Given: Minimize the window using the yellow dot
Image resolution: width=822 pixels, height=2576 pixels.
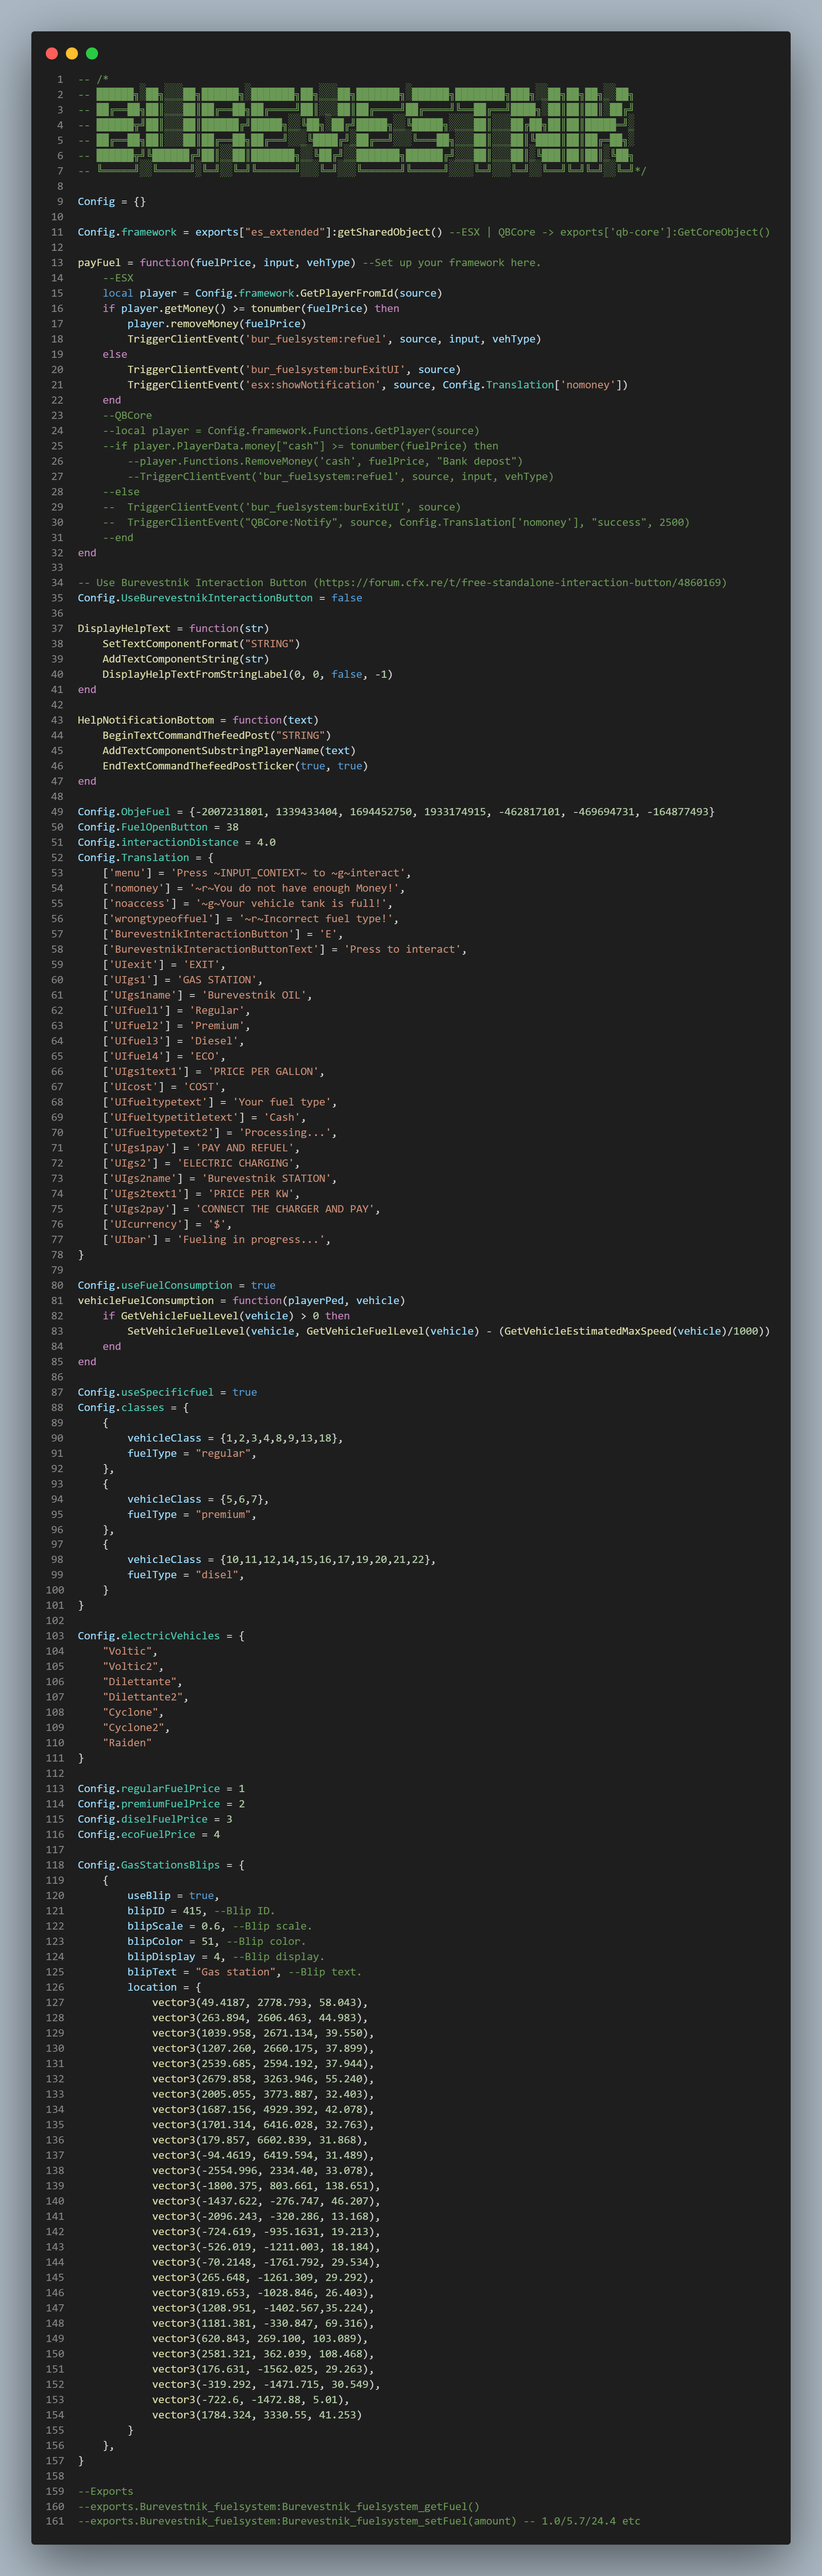Looking at the screenshot, I should click(x=72, y=53).
